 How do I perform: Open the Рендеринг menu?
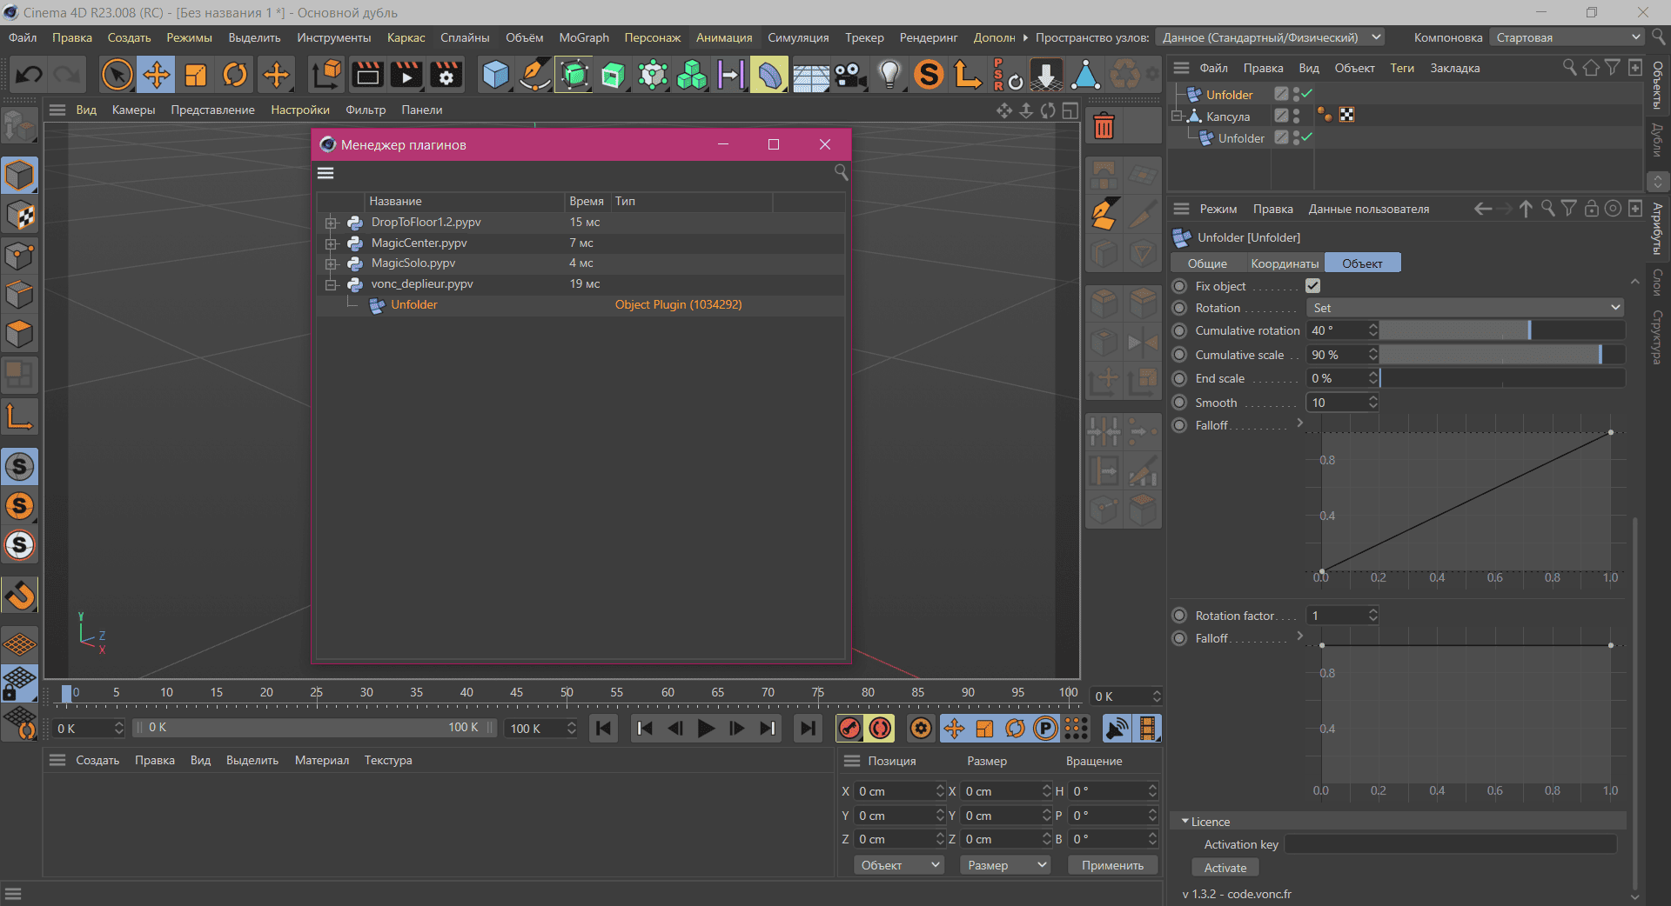[929, 37]
